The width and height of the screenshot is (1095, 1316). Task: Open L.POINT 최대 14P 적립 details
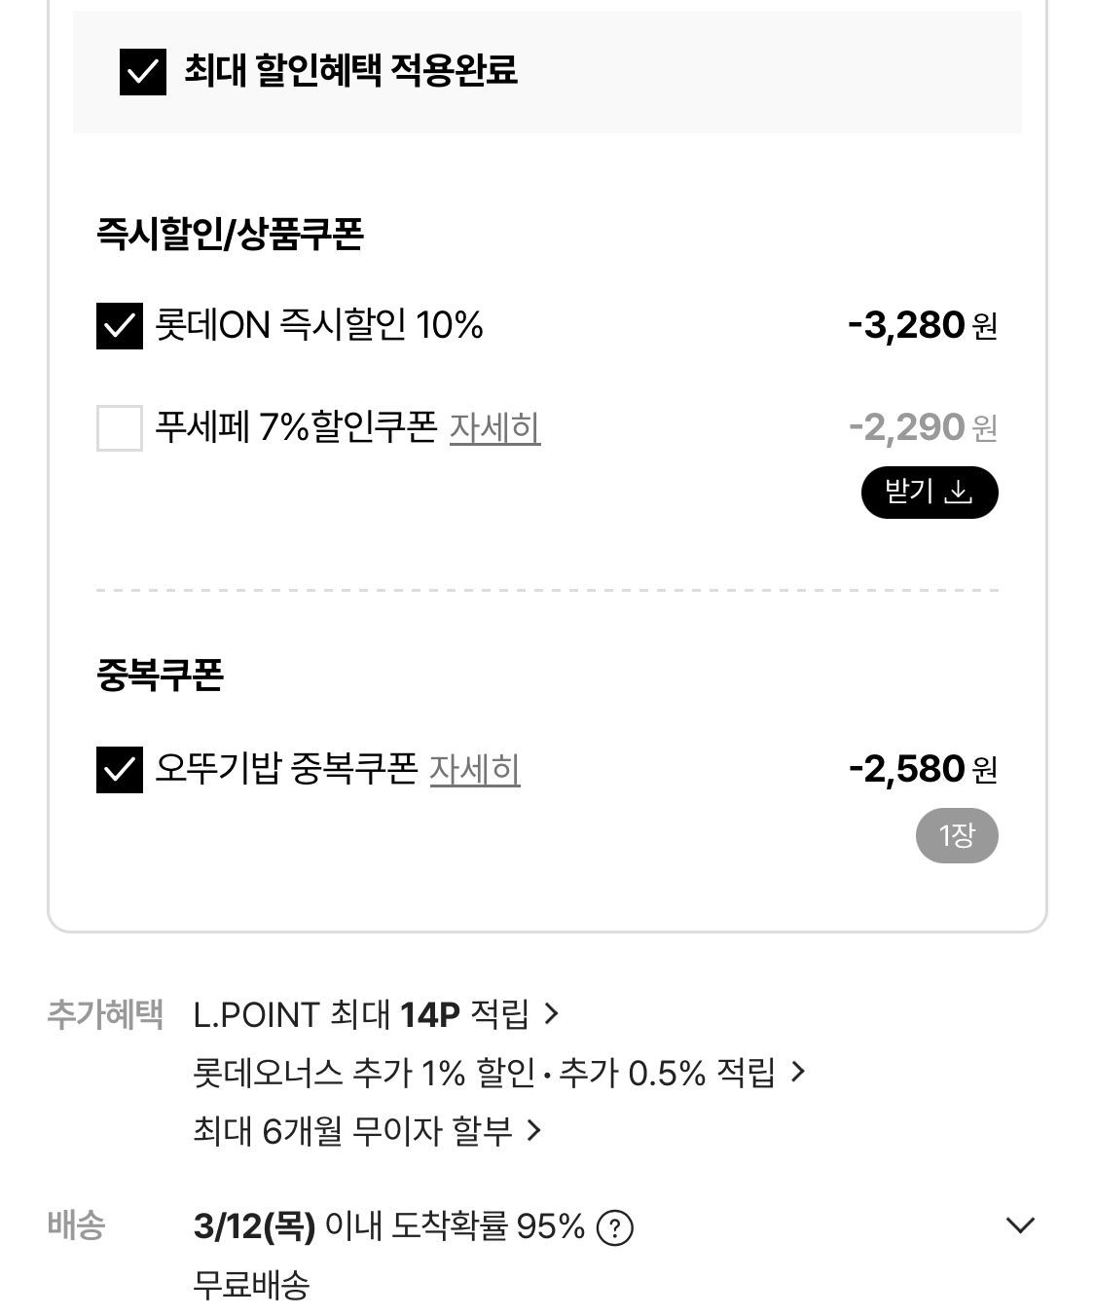tap(360, 1015)
